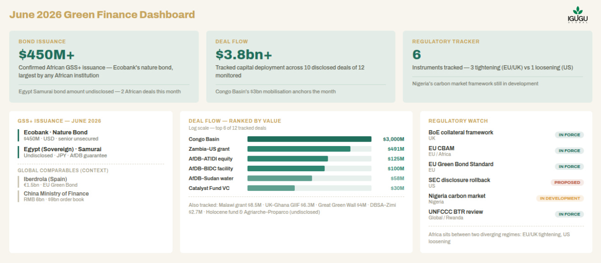Select the Congo Basin $3,000M bar
601x263 pixels.
[x=309, y=139]
